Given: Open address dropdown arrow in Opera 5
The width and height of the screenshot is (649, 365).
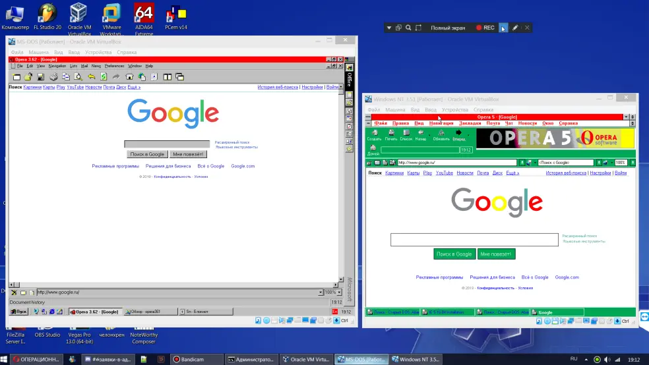Looking at the screenshot, I should 522,163.
